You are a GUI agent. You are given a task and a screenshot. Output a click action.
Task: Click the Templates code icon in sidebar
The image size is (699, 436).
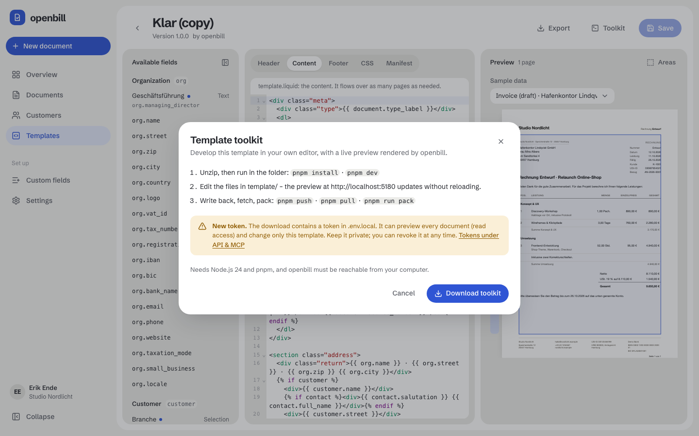point(16,136)
